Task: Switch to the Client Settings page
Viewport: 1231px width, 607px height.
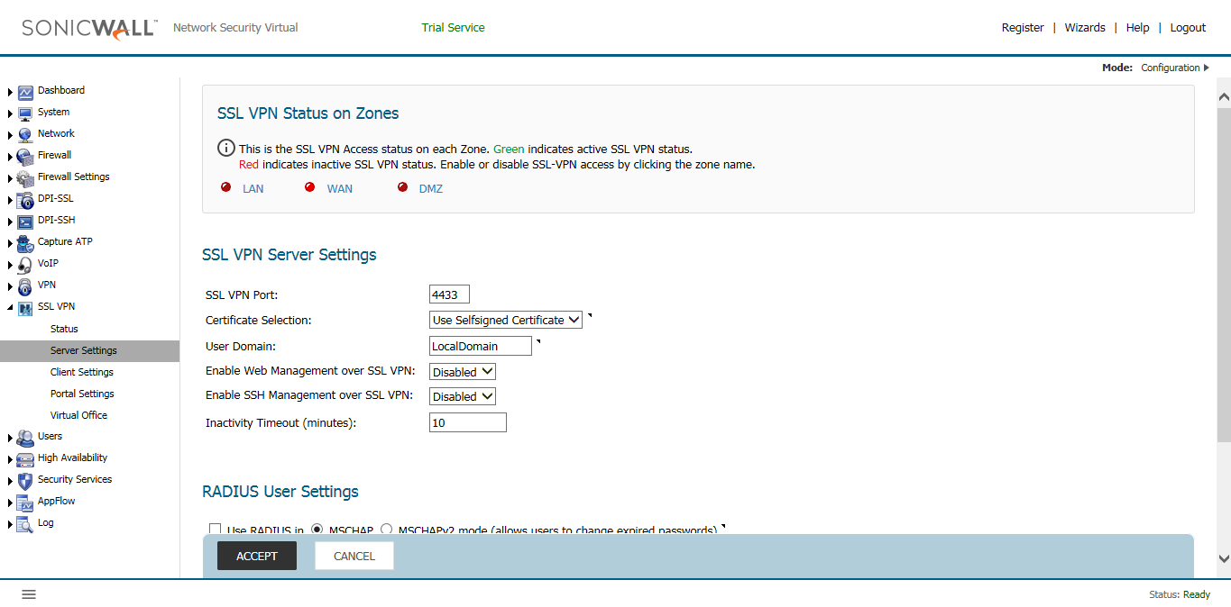Action: pyautogui.click(x=82, y=371)
